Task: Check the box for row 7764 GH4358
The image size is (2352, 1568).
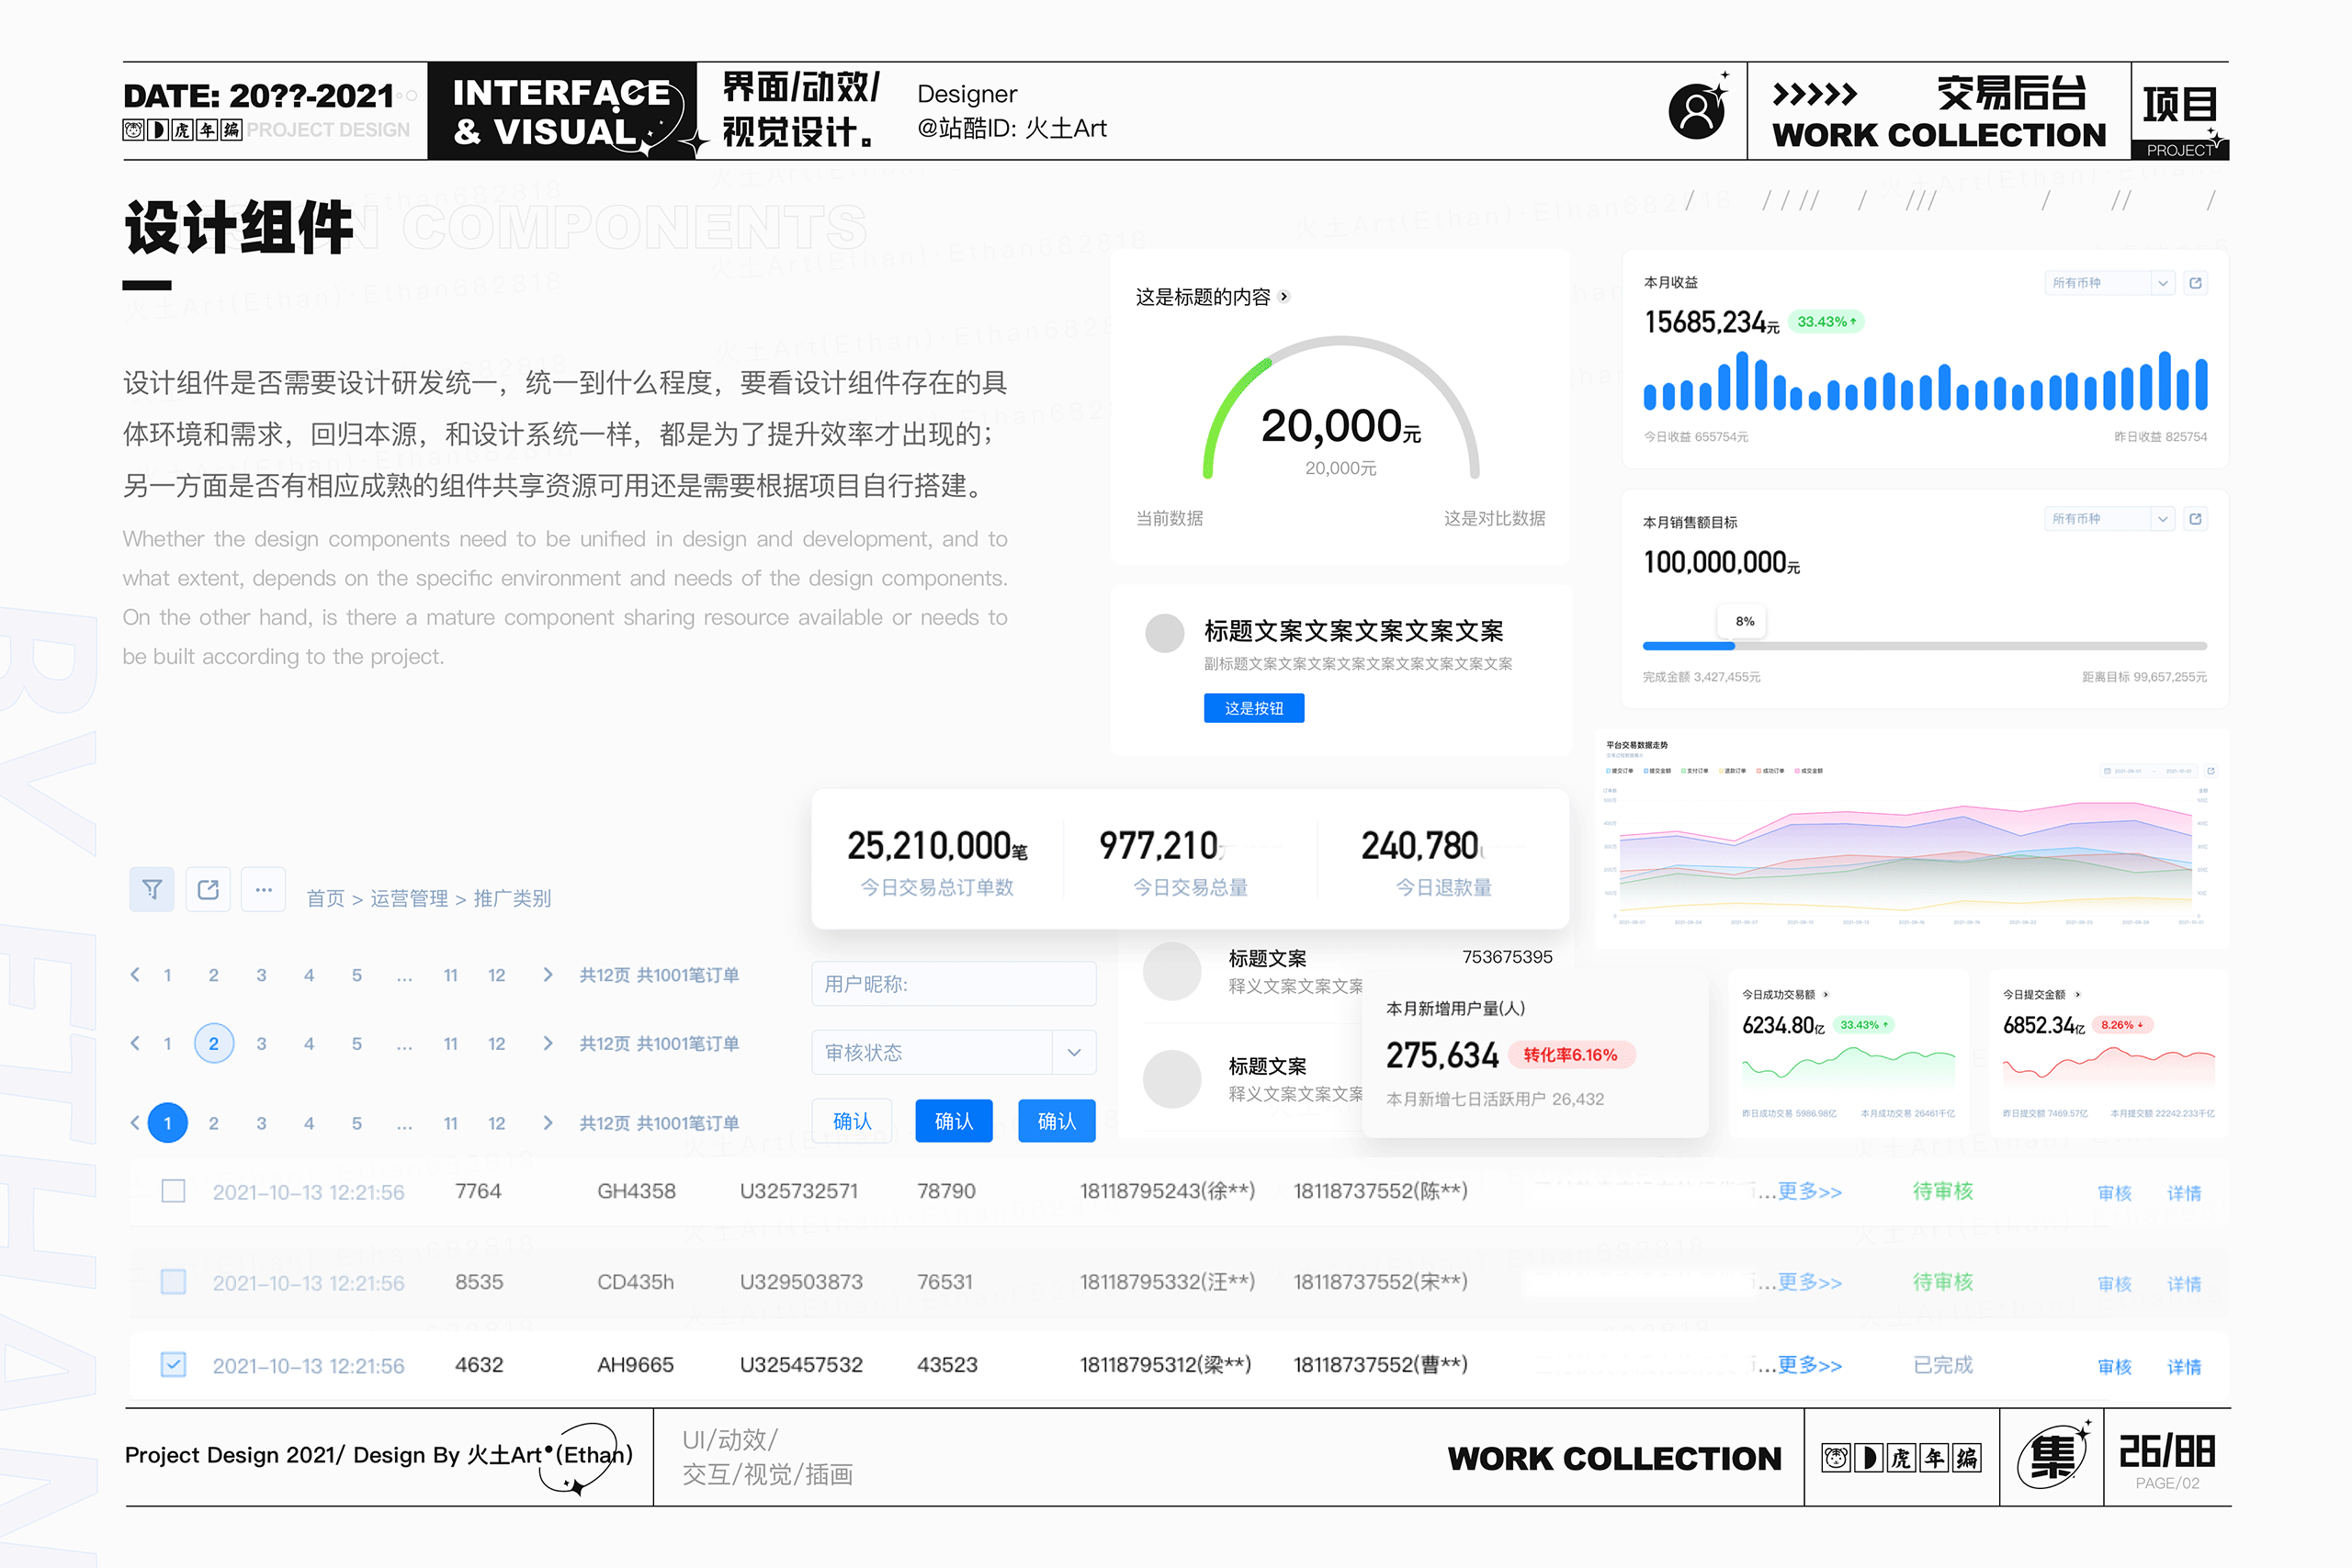Action: coord(173,1191)
